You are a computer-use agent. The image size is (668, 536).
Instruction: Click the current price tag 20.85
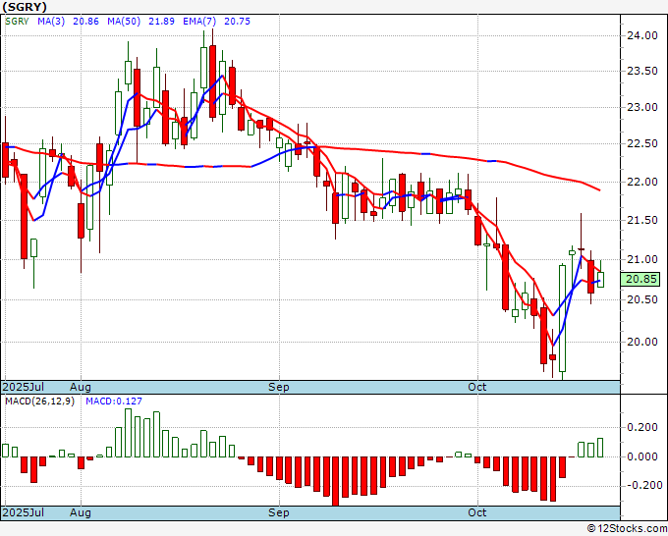(640, 279)
